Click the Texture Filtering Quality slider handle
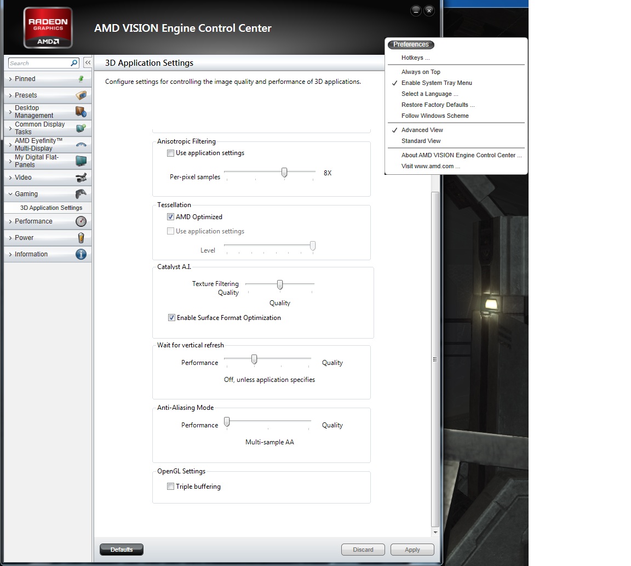Image resolution: width=631 pixels, height=566 pixels. point(280,285)
